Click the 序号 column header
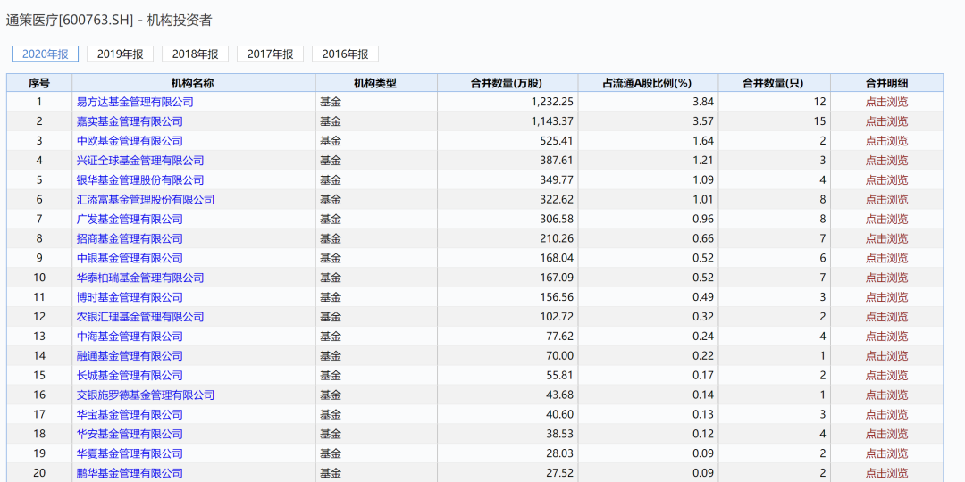Screen dimensions: 965x482 [39, 83]
